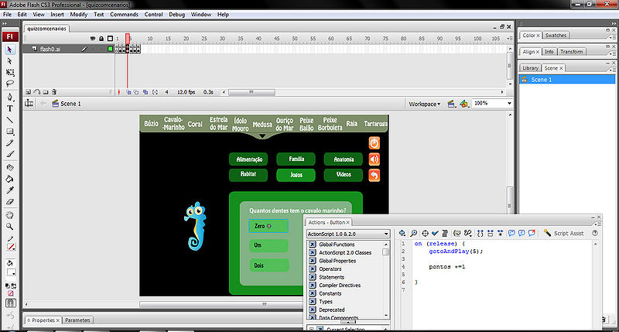Open ActionScript 1.0 & 2.0 version dropdown
This screenshot has height=332, width=619.
[348, 233]
